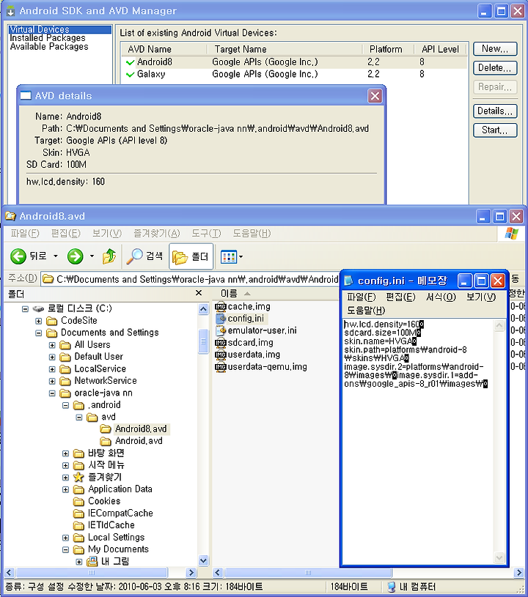Collapse Documents and Settings tree node
Viewport: 528px width, 597px height.
click(x=39, y=333)
